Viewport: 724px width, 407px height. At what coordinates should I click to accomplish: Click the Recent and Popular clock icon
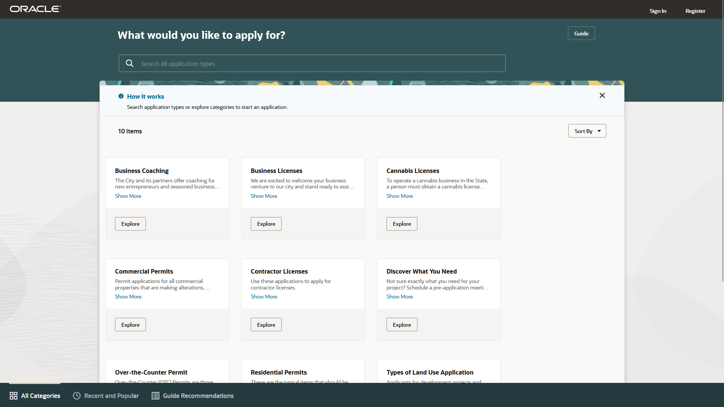[76, 396]
